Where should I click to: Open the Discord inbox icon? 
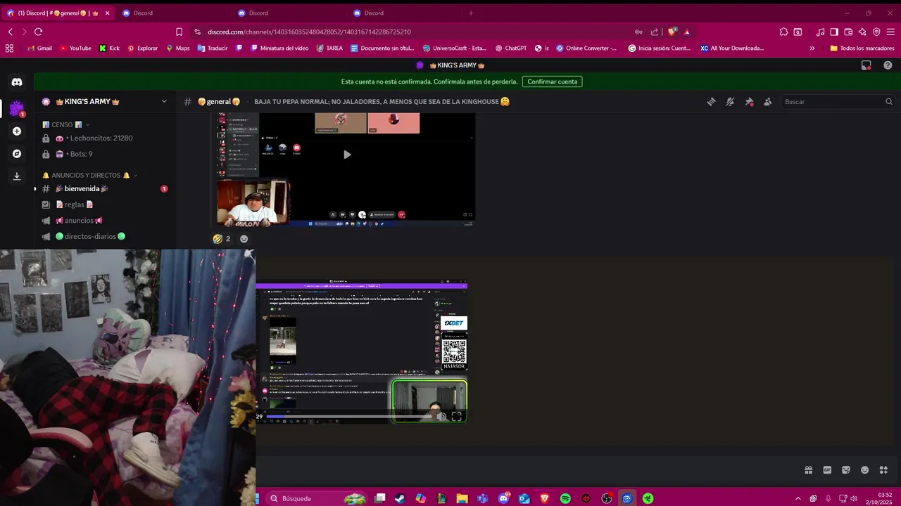pos(867,65)
